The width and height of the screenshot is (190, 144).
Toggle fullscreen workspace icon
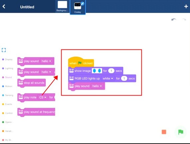click(x=4, y=50)
